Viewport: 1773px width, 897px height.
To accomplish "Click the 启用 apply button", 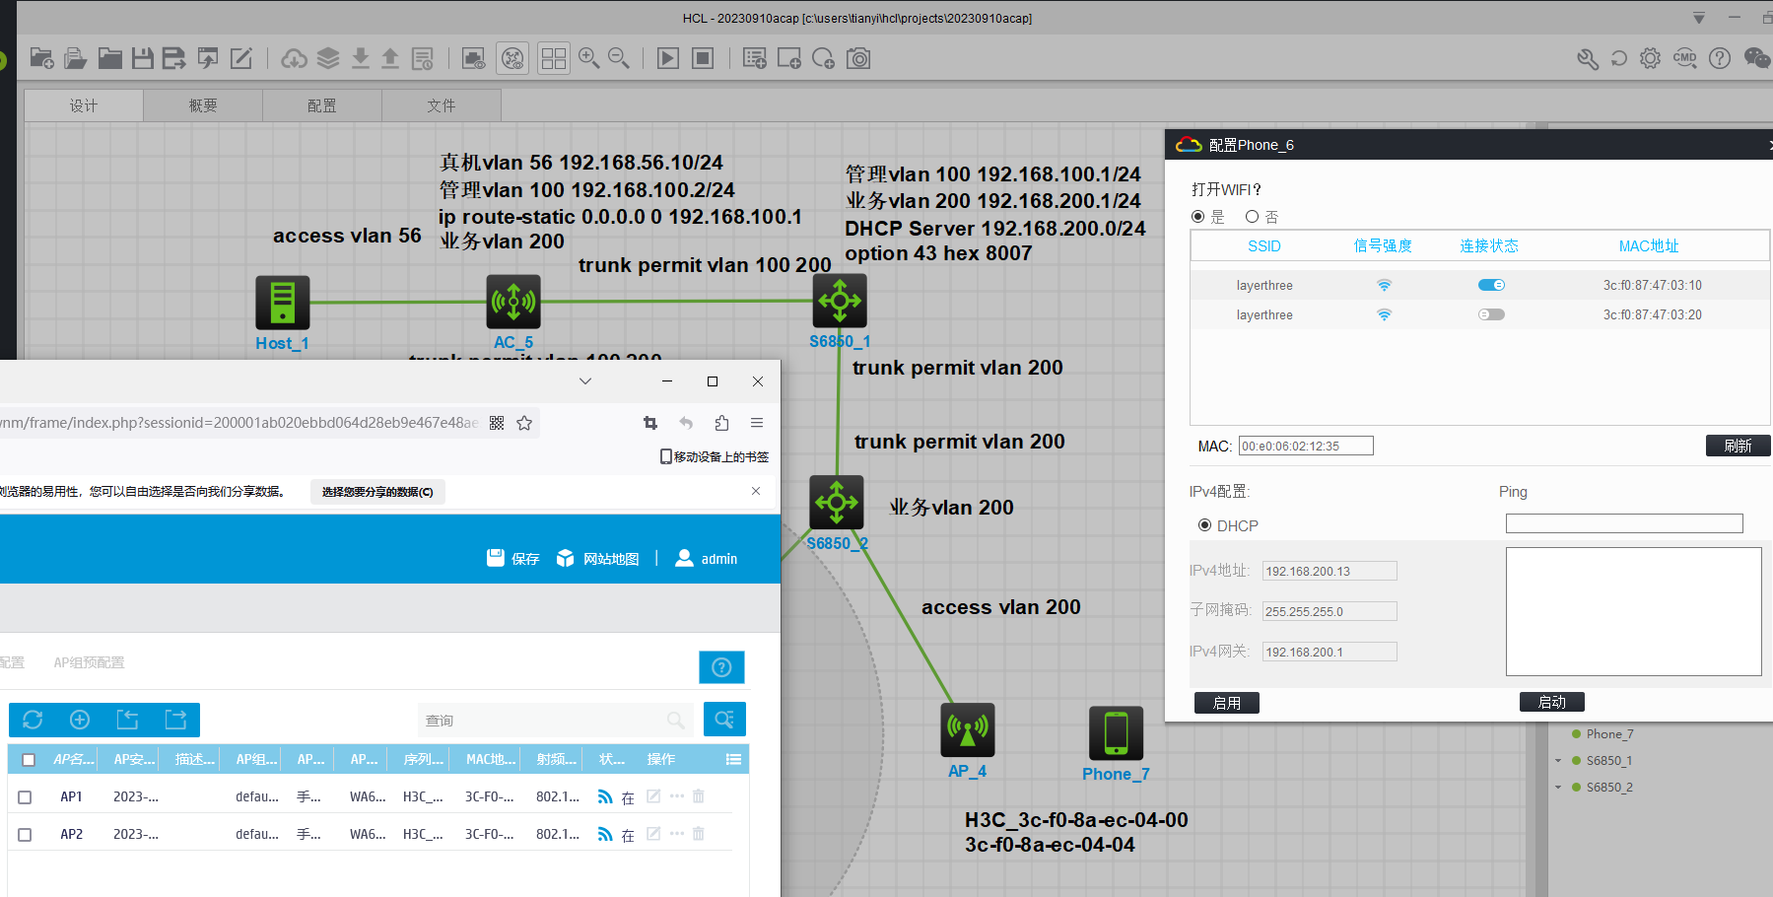I will click(1227, 703).
